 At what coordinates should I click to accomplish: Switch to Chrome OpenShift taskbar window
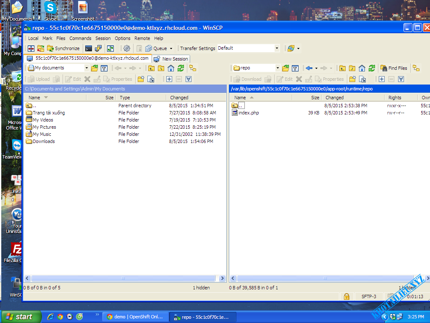pyautogui.click(x=135, y=317)
